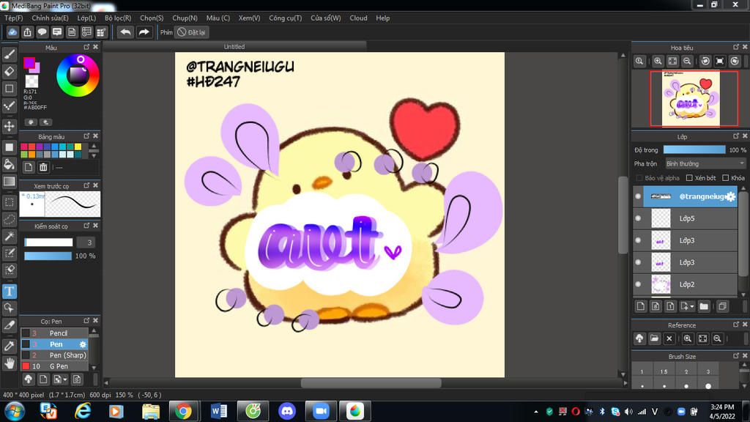Open Pen brush settings gear
Screen dimensions: 750x422
pyautogui.click(x=83, y=344)
